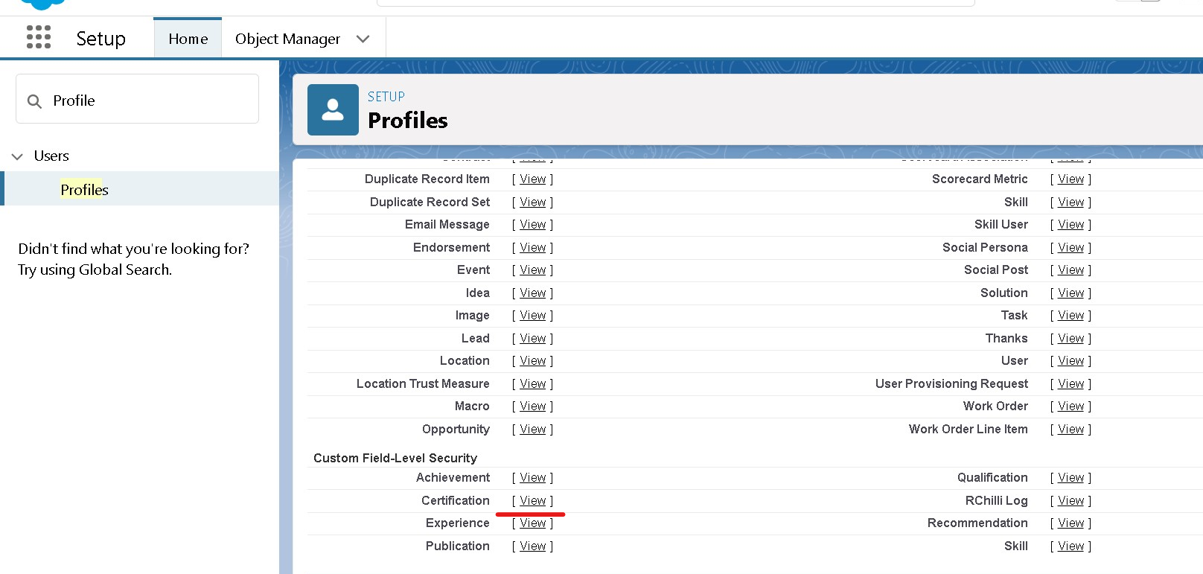View Event field-level security
The width and height of the screenshot is (1203, 574).
[533, 270]
